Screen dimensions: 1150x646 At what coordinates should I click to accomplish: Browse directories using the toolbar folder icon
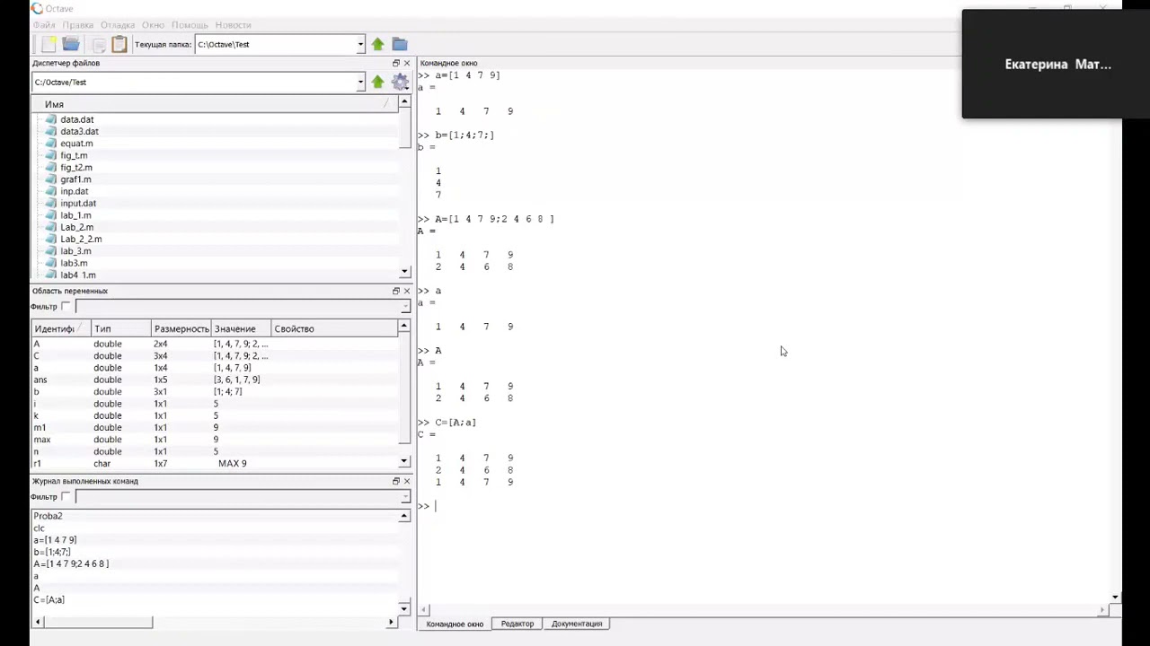coord(400,44)
